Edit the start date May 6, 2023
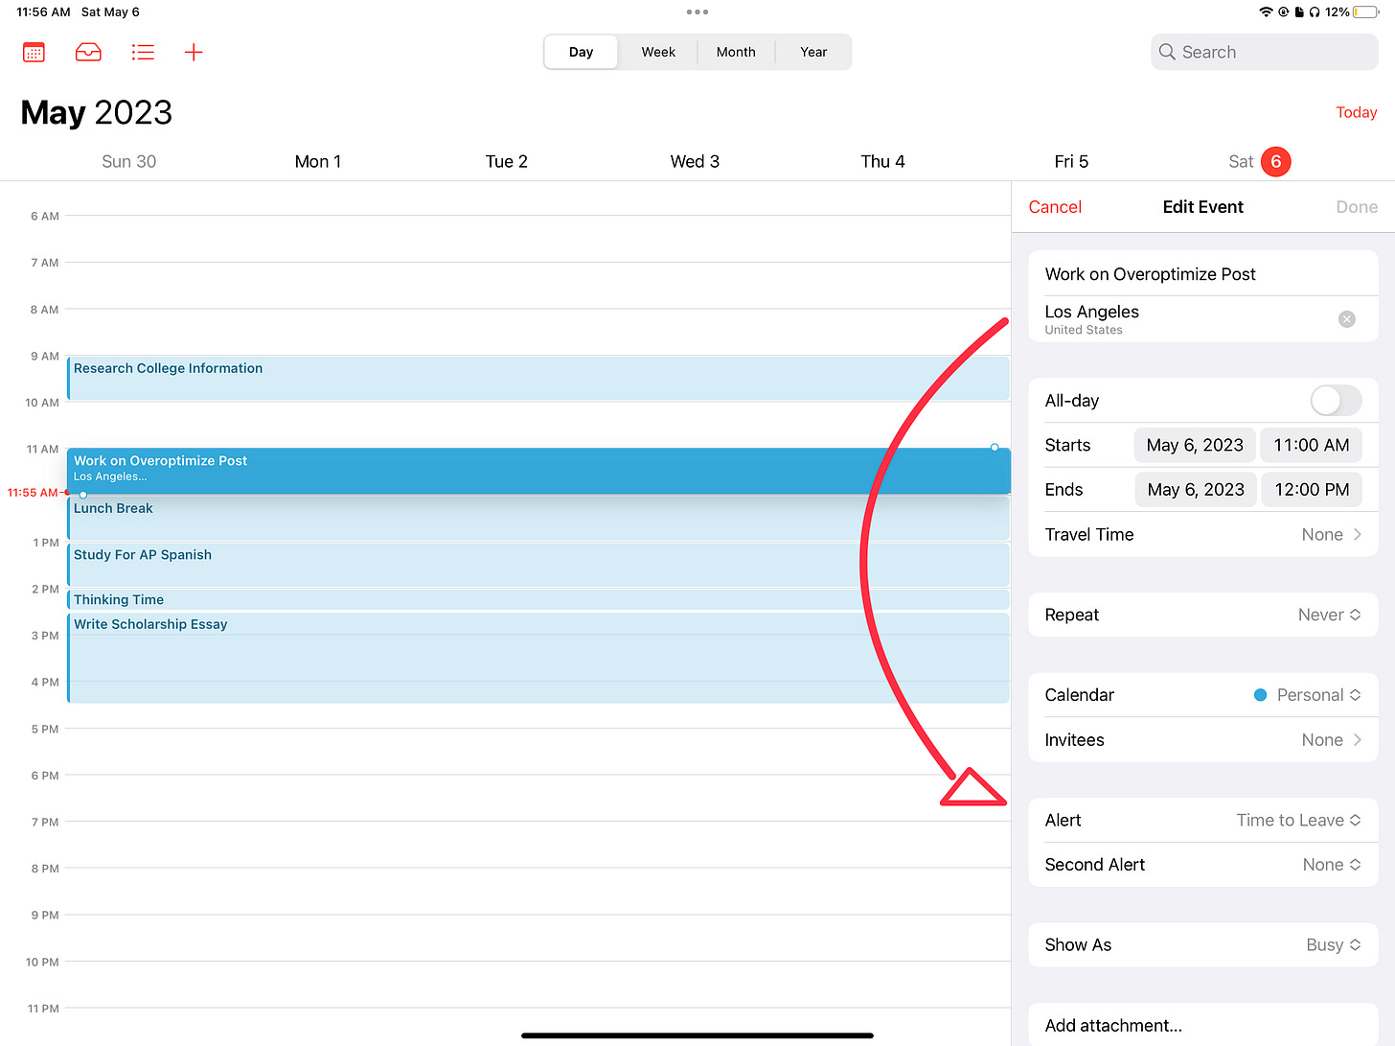Screen dimensions: 1395x1046 (x=1195, y=445)
